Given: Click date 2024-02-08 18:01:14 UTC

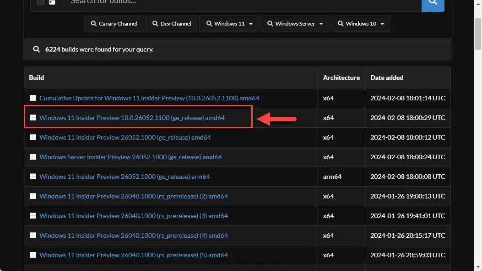Looking at the screenshot, I should 407,98.
